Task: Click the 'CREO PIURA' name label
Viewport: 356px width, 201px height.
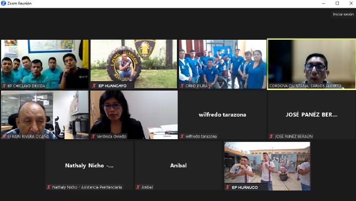Action: click(197, 86)
